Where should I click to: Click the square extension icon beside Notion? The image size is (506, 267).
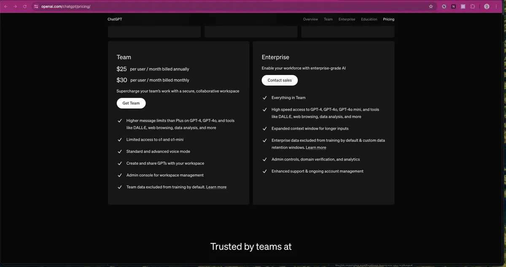click(463, 6)
